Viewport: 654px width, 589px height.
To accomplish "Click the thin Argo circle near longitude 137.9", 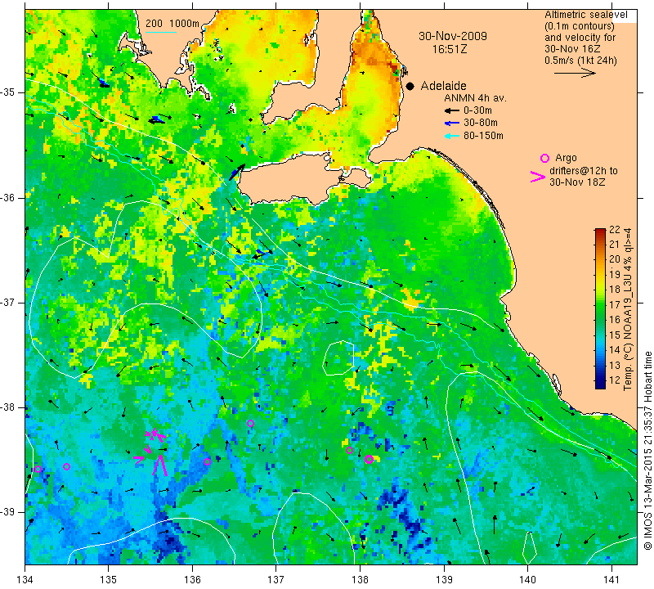I will (x=350, y=451).
